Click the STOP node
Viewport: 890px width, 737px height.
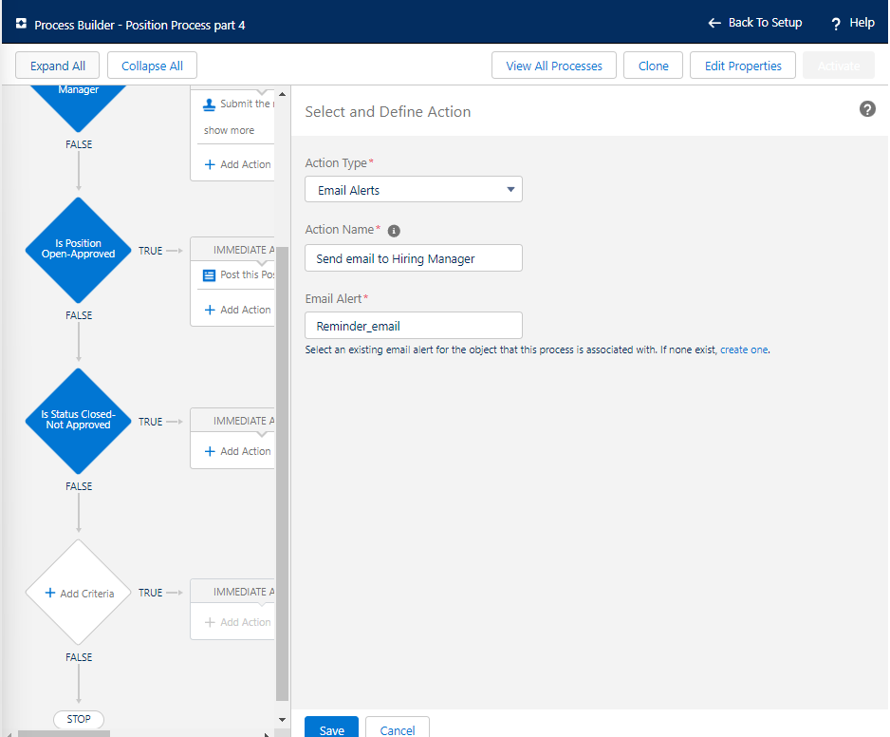[x=79, y=719]
